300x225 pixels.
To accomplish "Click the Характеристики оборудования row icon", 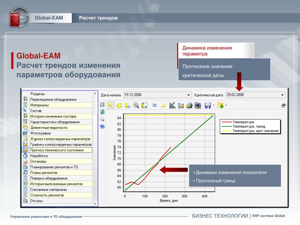I will [25, 122].
